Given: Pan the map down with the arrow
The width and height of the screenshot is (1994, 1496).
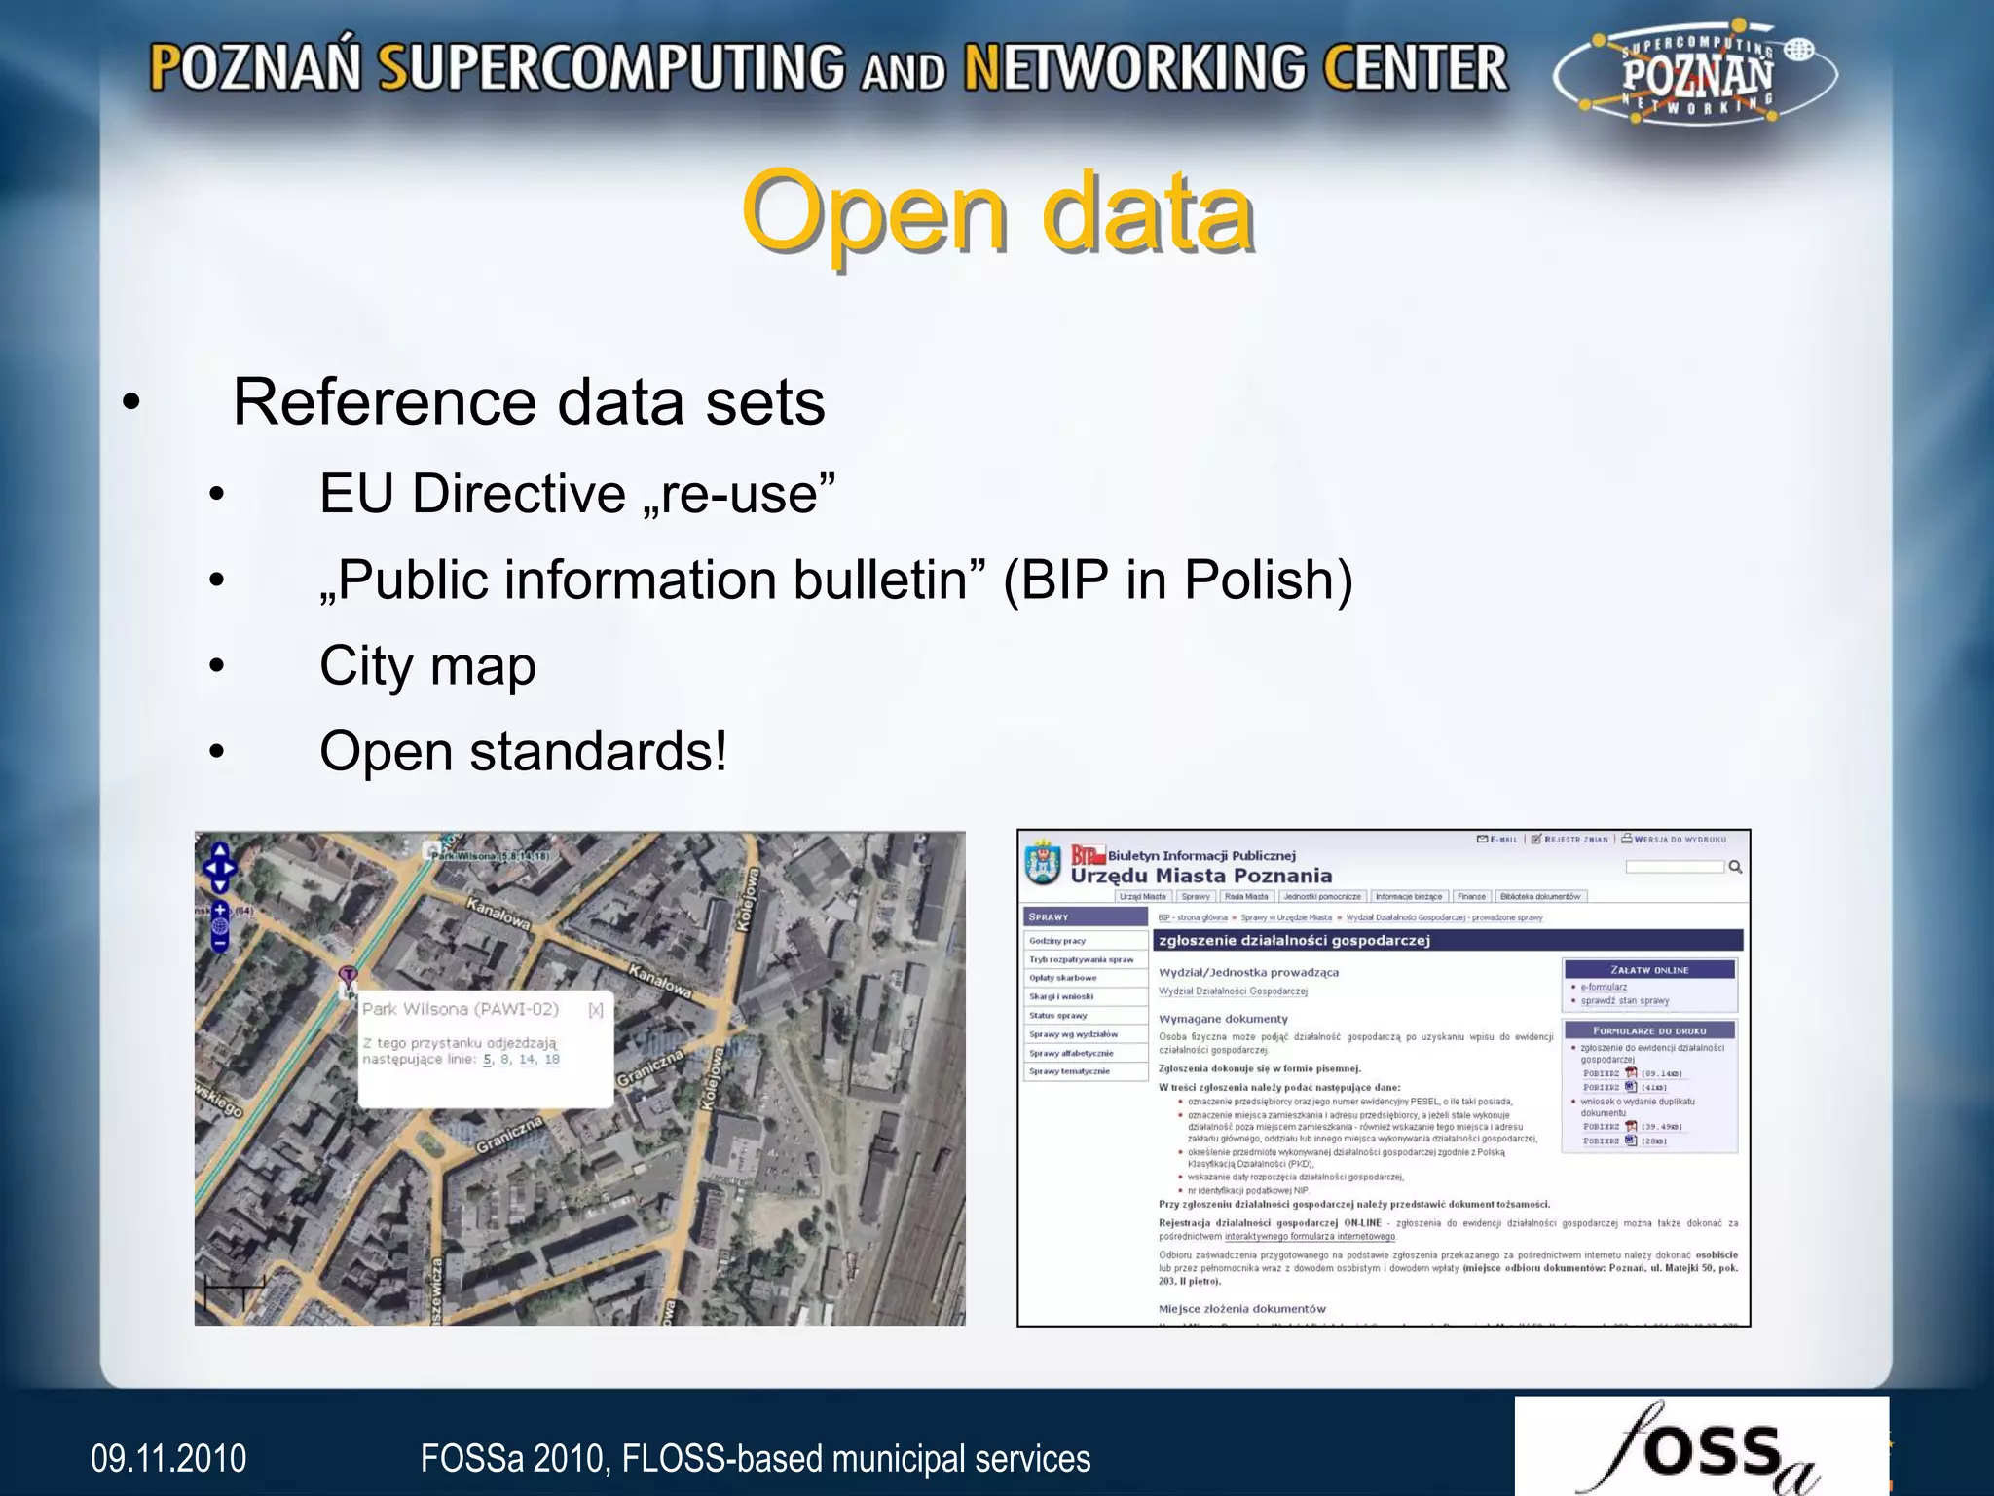Looking at the screenshot, I should (220, 884).
